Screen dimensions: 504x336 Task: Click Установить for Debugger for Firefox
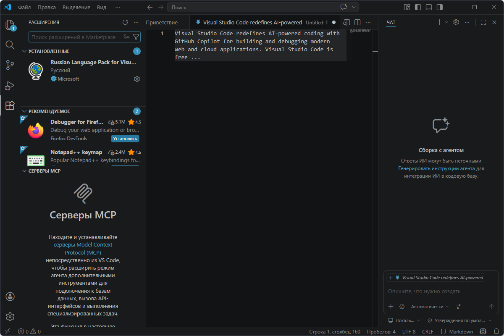click(125, 139)
